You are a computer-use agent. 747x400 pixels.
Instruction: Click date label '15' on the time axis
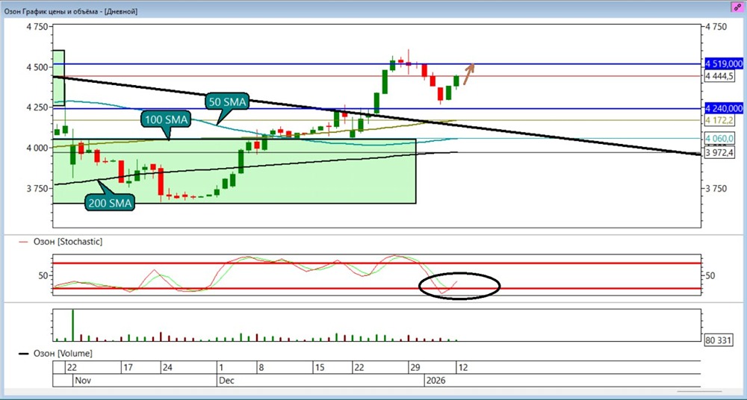tap(320, 368)
